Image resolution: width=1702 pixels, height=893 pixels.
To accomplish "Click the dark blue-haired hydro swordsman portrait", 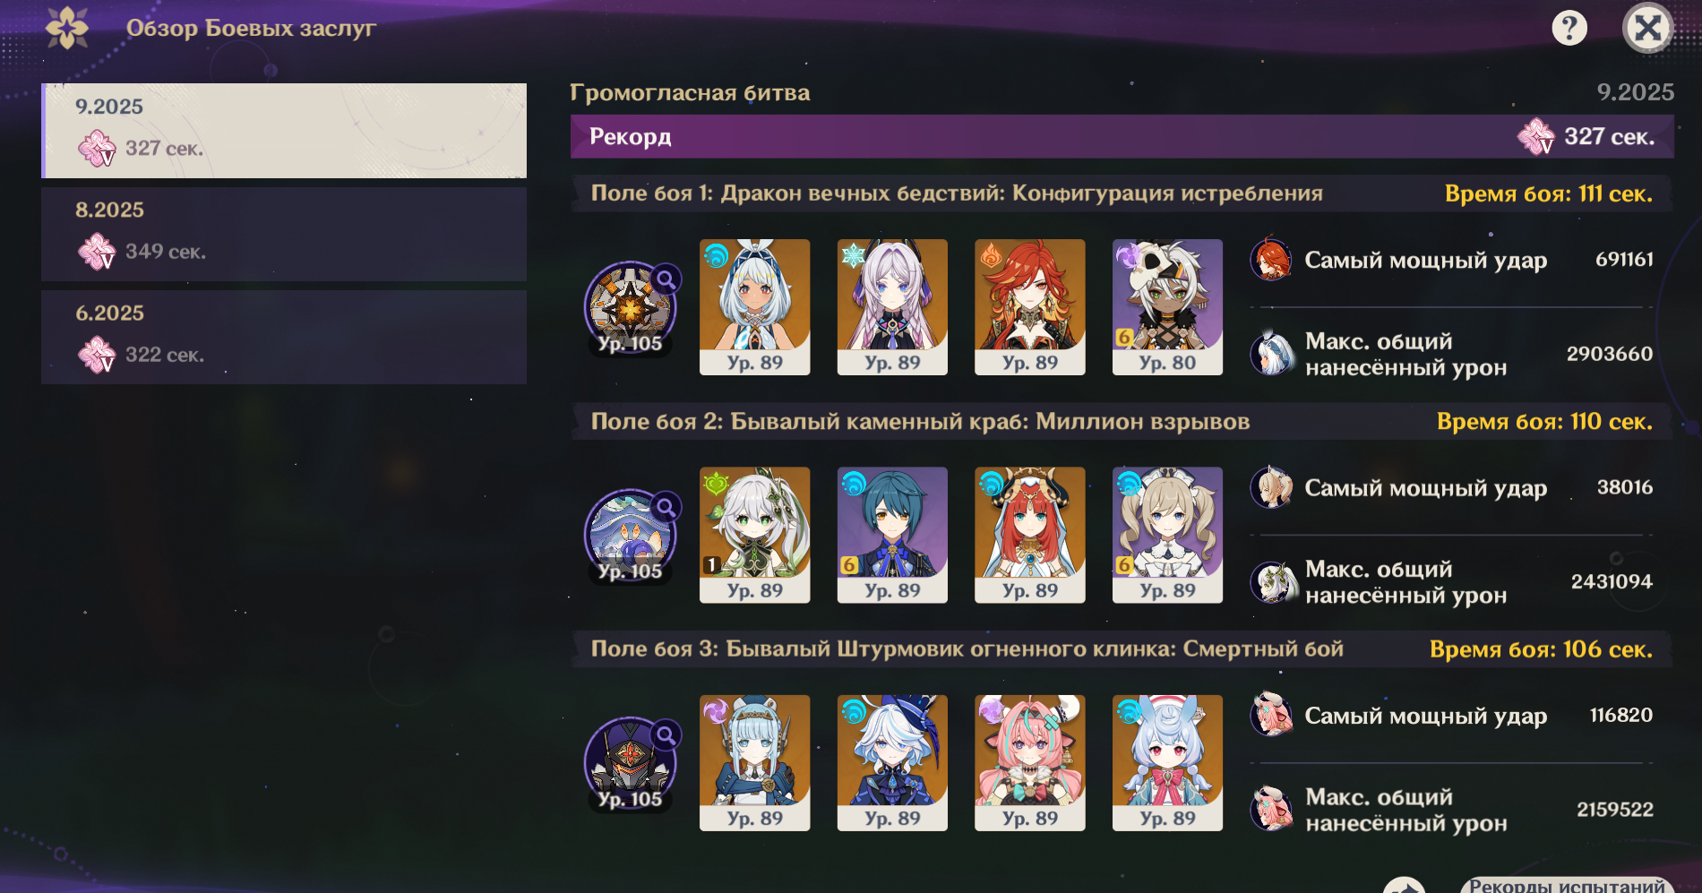I will coord(892,535).
